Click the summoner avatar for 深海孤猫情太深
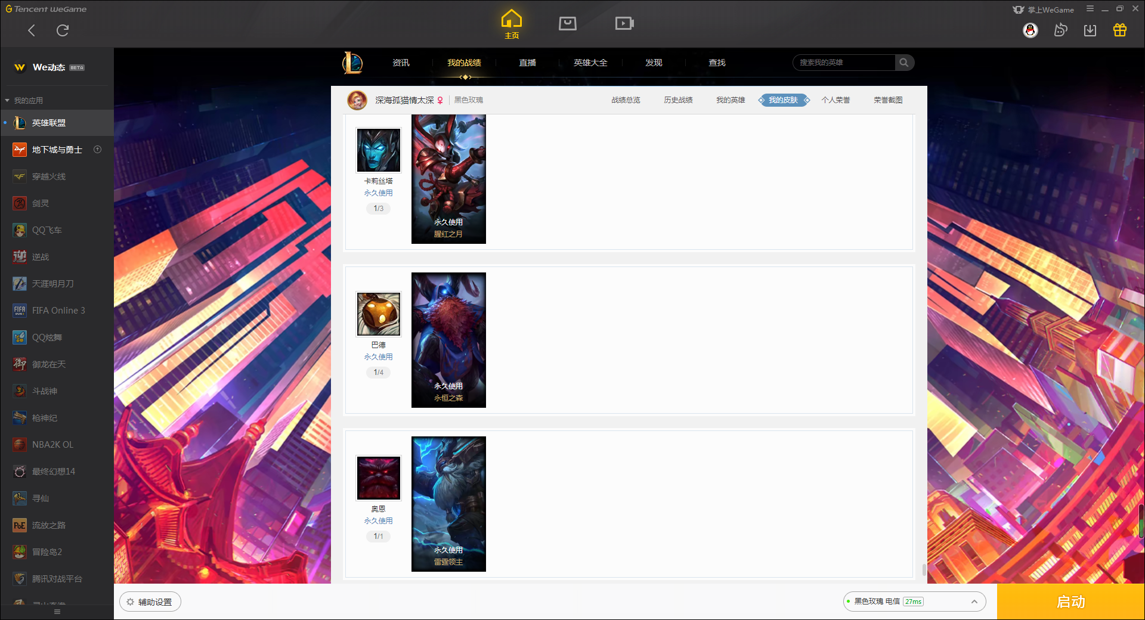The height and width of the screenshot is (620, 1145). click(x=357, y=100)
